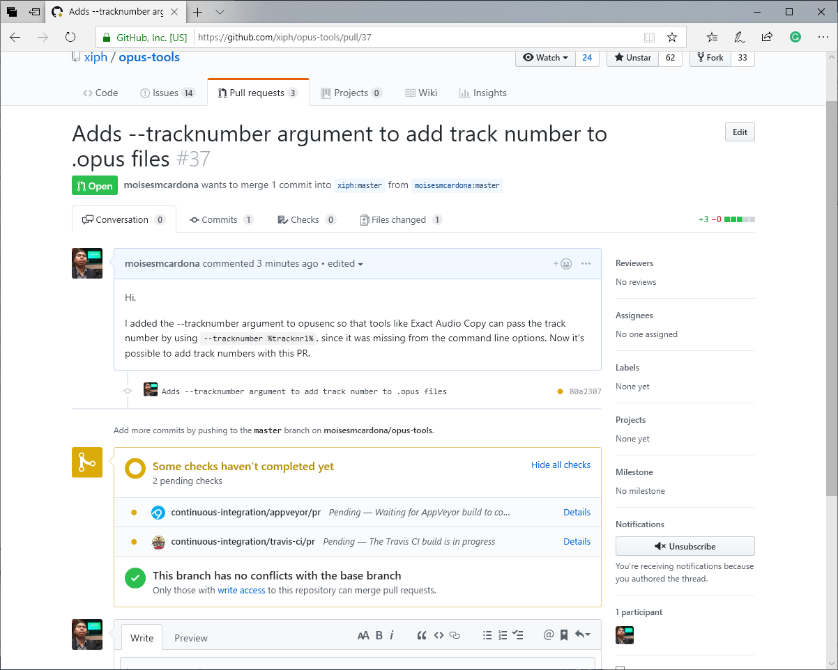Reference an issue with bookmark icon
838x670 pixels.
tap(564, 635)
